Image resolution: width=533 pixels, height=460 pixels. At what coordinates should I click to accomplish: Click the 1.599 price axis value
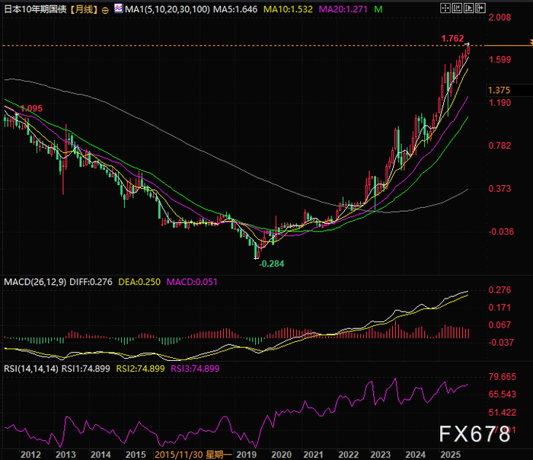pyautogui.click(x=499, y=60)
